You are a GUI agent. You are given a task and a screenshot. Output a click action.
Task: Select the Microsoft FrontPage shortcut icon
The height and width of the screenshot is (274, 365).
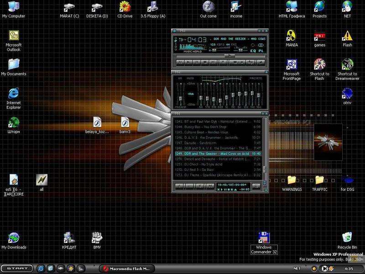click(292, 69)
